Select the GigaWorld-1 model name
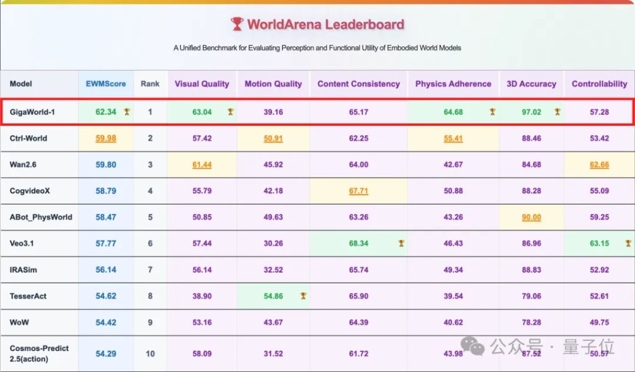 [x=32, y=112]
